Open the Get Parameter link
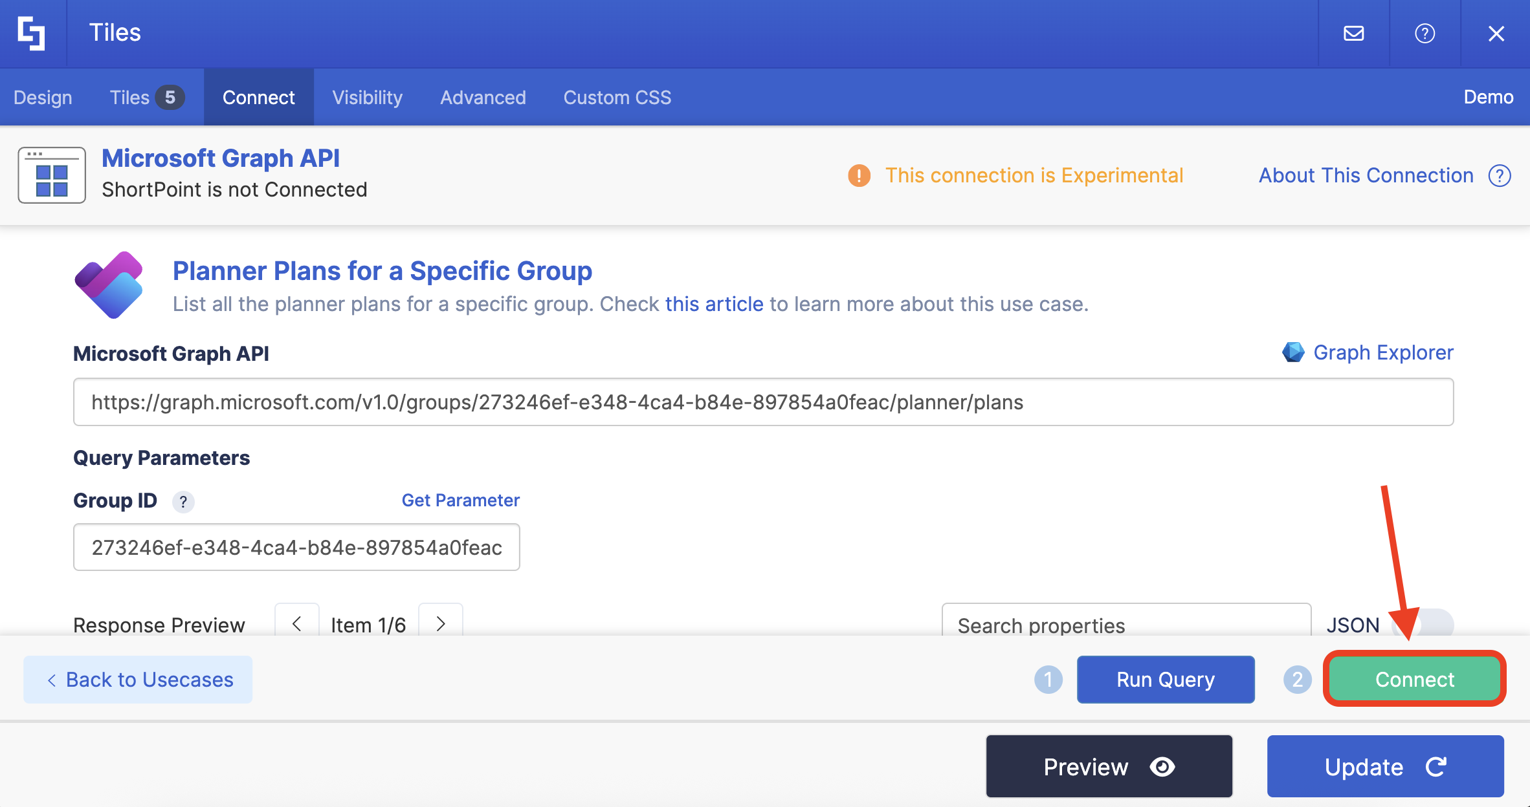1530x807 pixels. 460,500
